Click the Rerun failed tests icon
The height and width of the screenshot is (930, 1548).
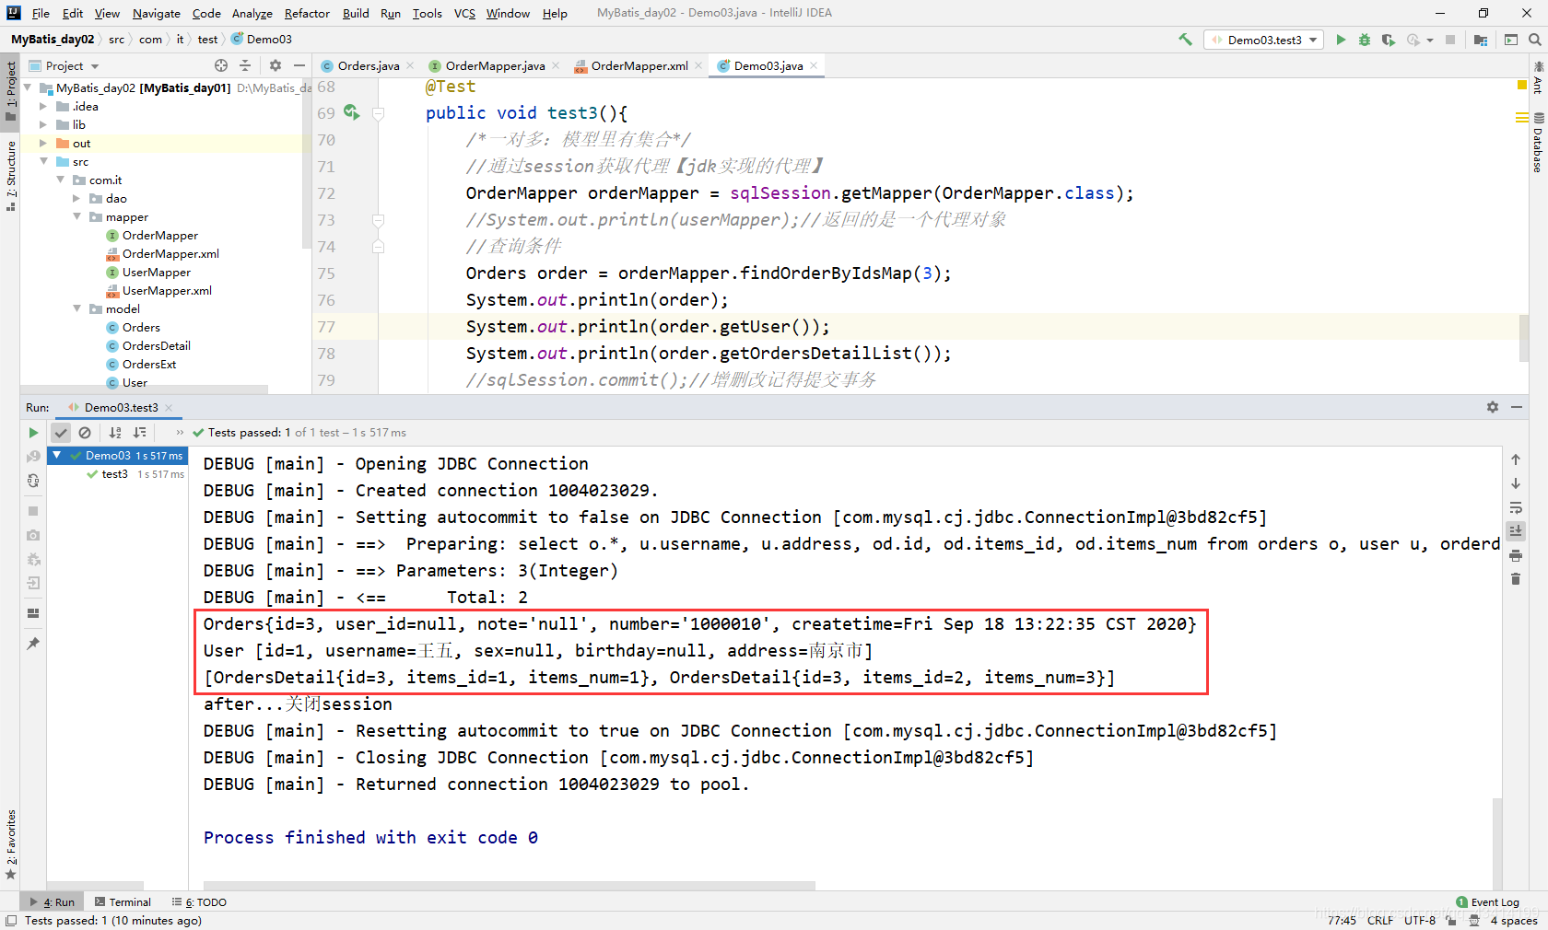(x=33, y=457)
